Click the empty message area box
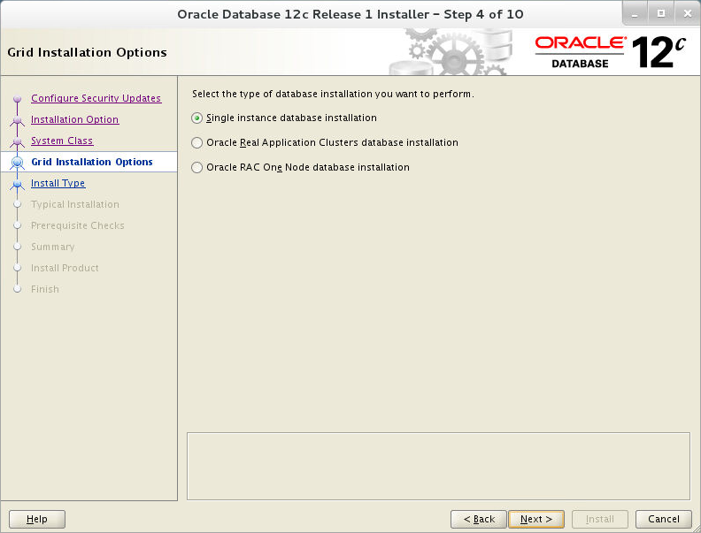Viewport: 701px width, 533px height. point(439,466)
